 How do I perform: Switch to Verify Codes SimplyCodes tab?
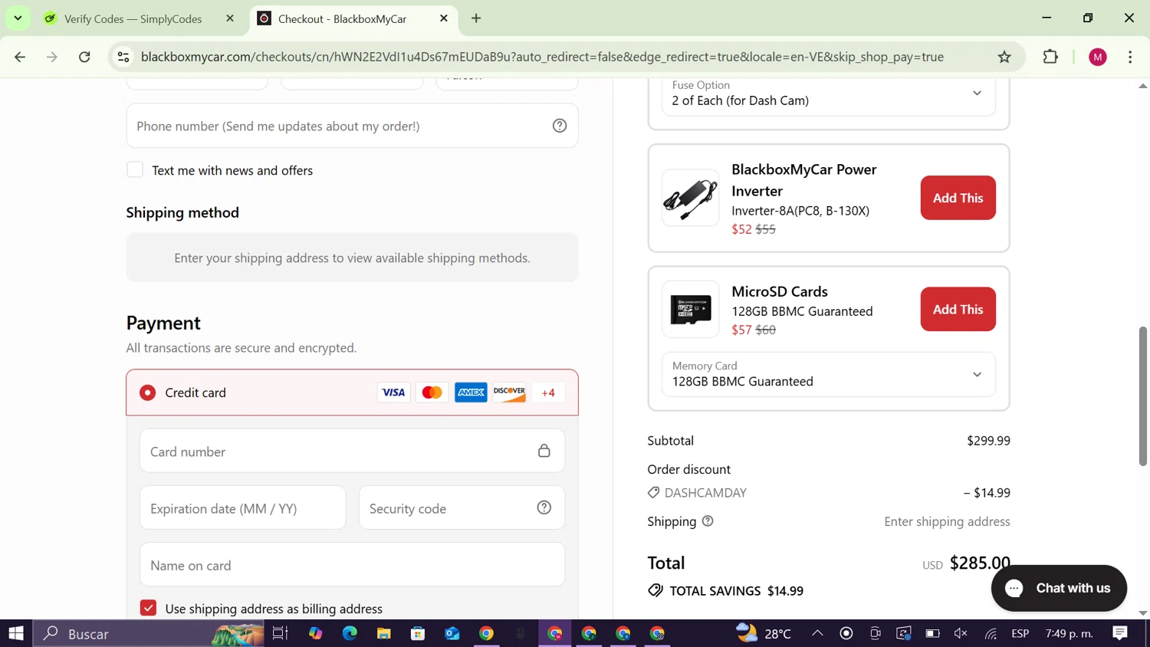tap(133, 18)
